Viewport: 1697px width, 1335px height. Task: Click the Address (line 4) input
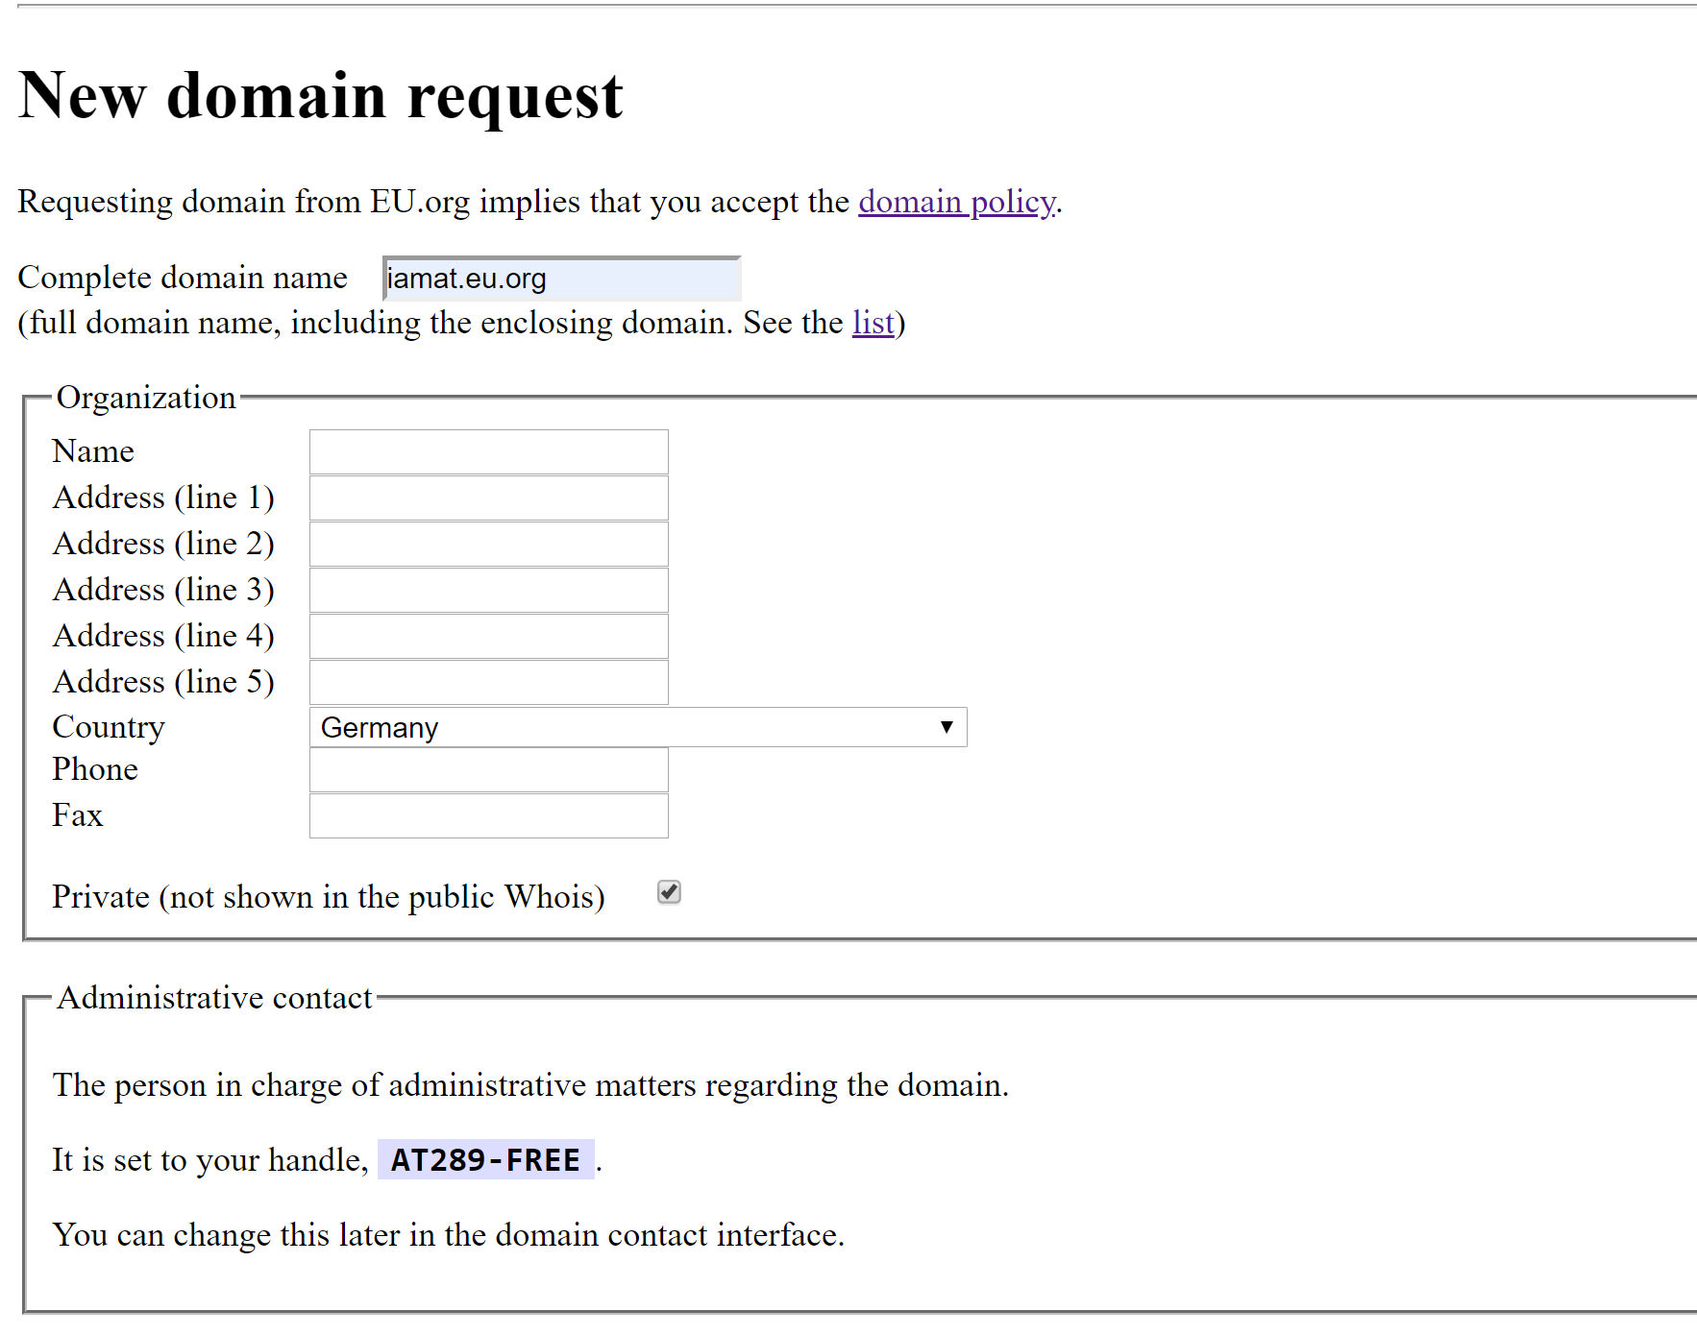(x=488, y=636)
